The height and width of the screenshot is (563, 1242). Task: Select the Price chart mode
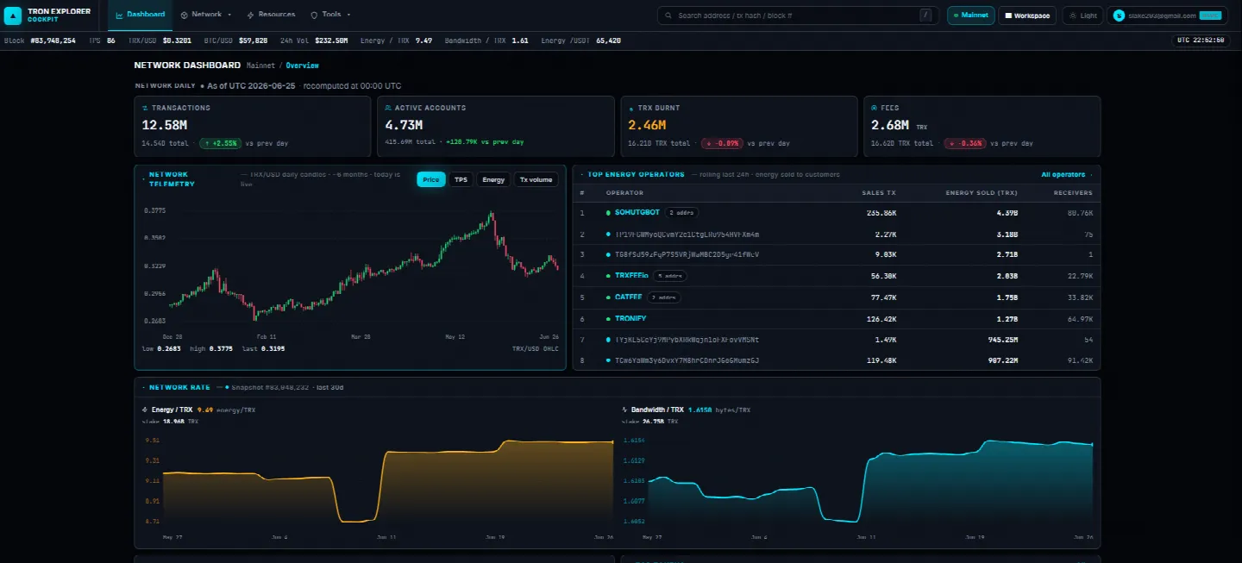[x=431, y=179]
